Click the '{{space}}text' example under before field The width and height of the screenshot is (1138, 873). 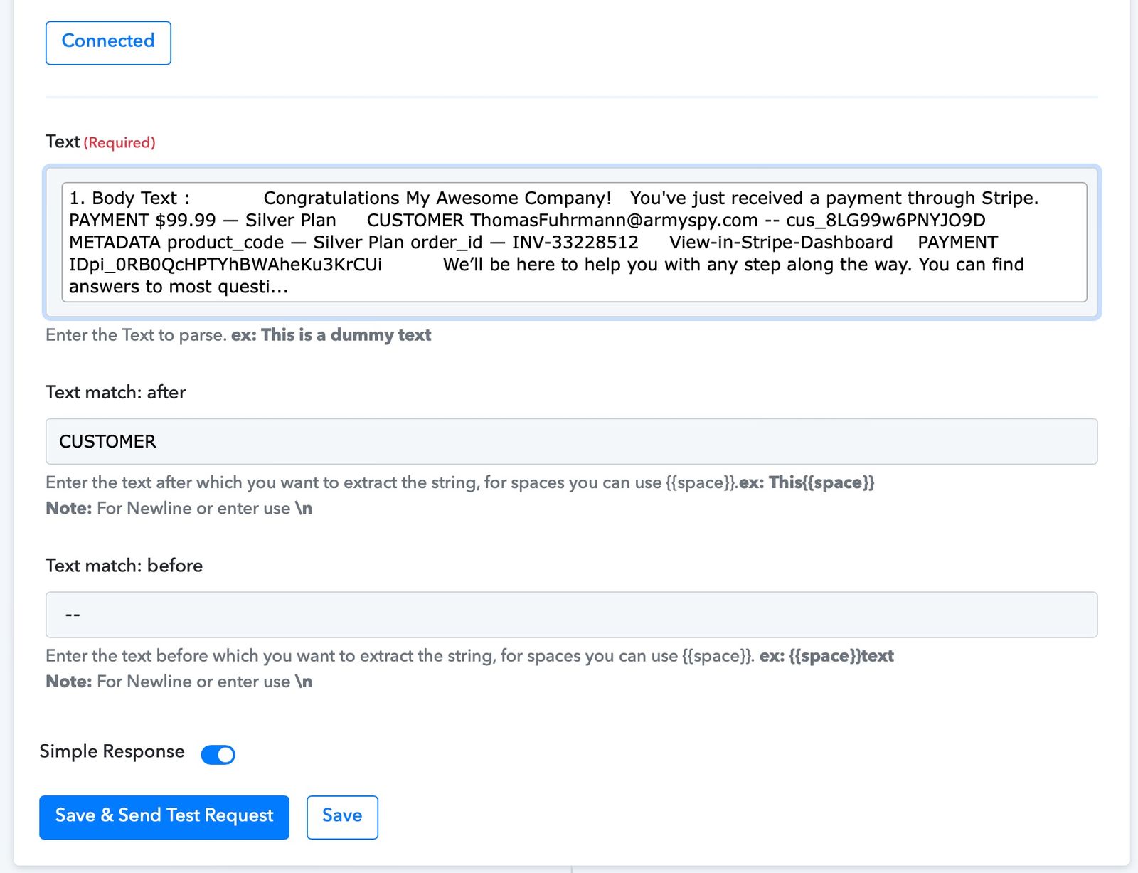pyautogui.click(x=841, y=656)
